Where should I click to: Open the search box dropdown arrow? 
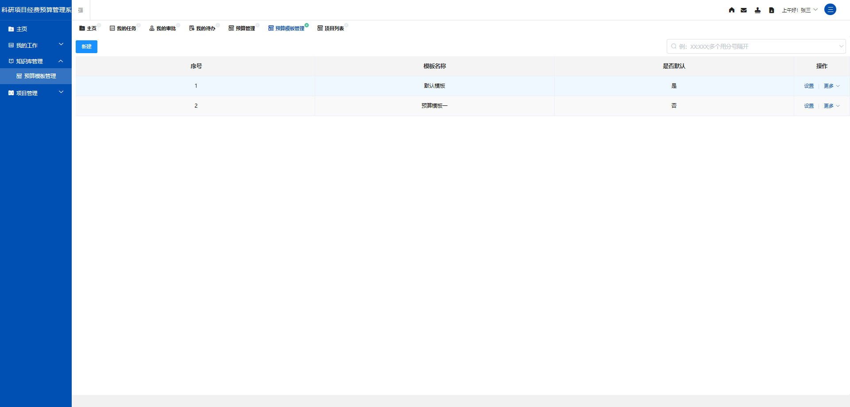(841, 46)
